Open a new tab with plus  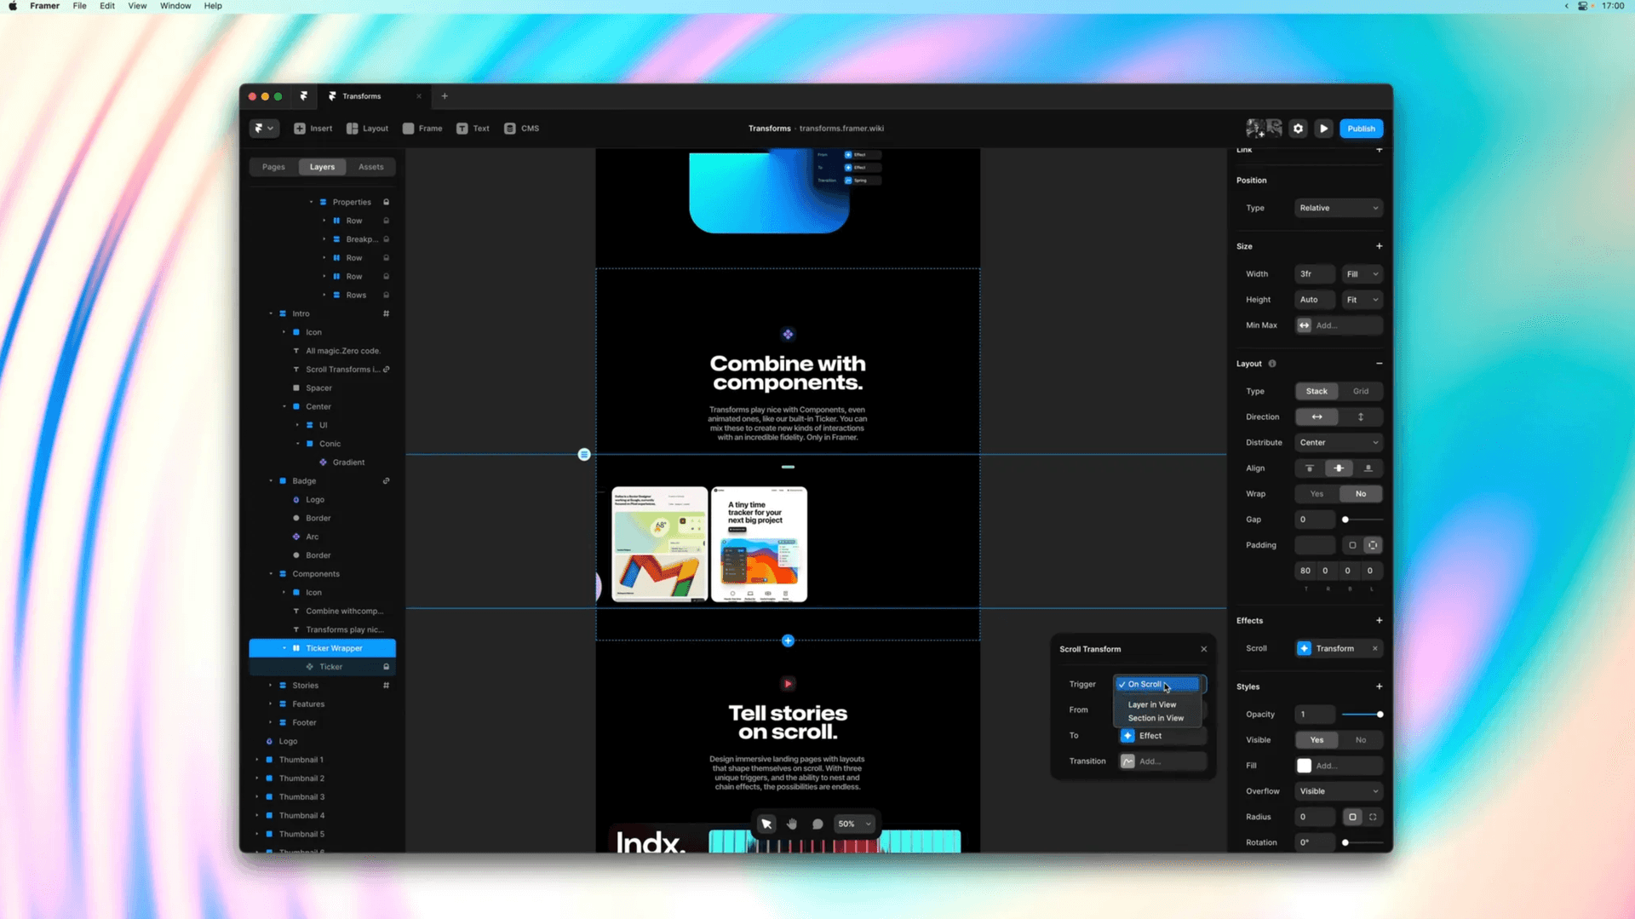pyautogui.click(x=445, y=96)
